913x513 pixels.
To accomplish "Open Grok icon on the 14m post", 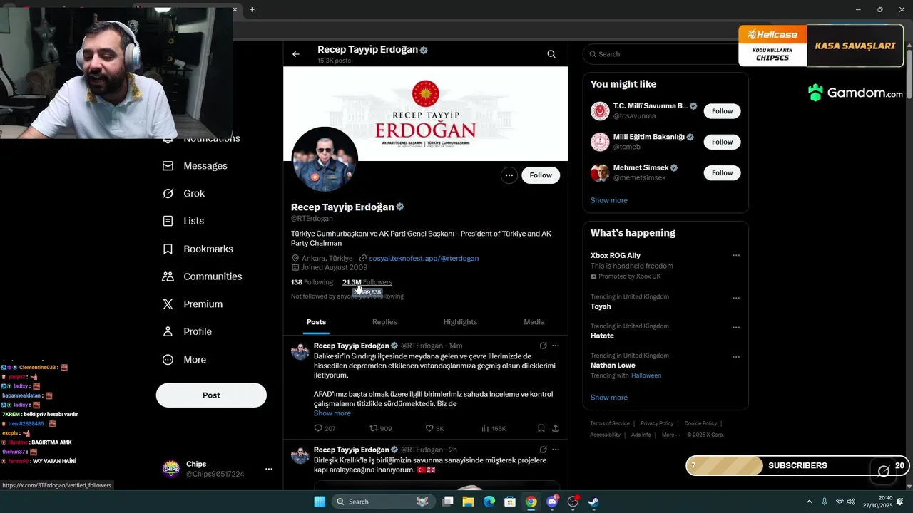I will 544,346.
